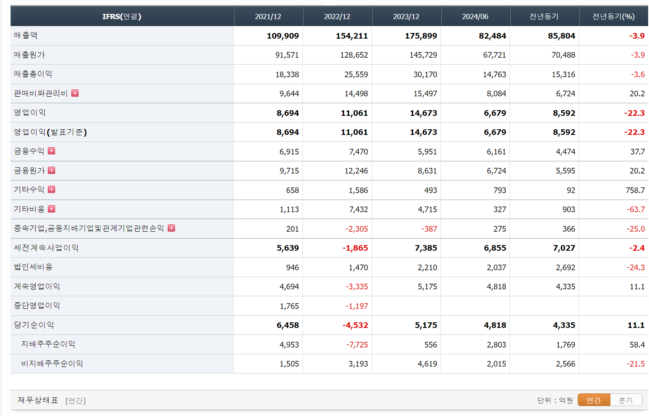Select the 2024/06 column header
This screenshot has height=416, width=649.
(x=475, y=16)
